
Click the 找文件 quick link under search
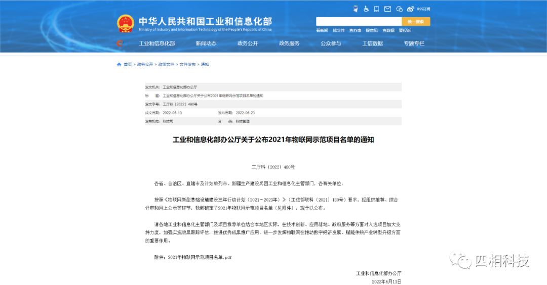[338, 30]
